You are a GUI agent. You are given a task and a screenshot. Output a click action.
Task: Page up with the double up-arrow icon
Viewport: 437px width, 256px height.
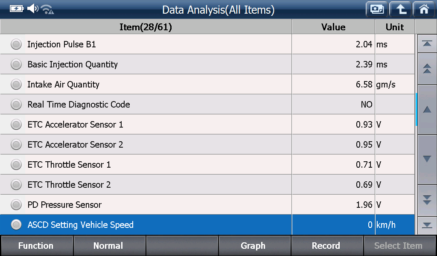[x=427, y=69]
